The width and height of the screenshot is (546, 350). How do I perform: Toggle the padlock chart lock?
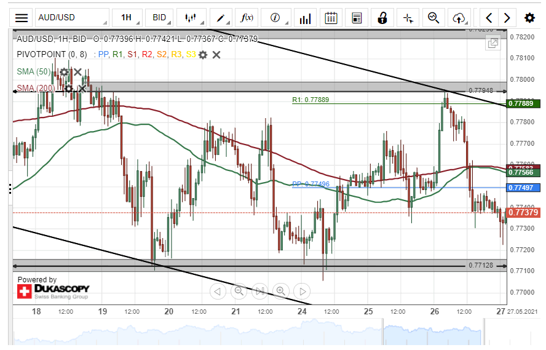[382, 17]
